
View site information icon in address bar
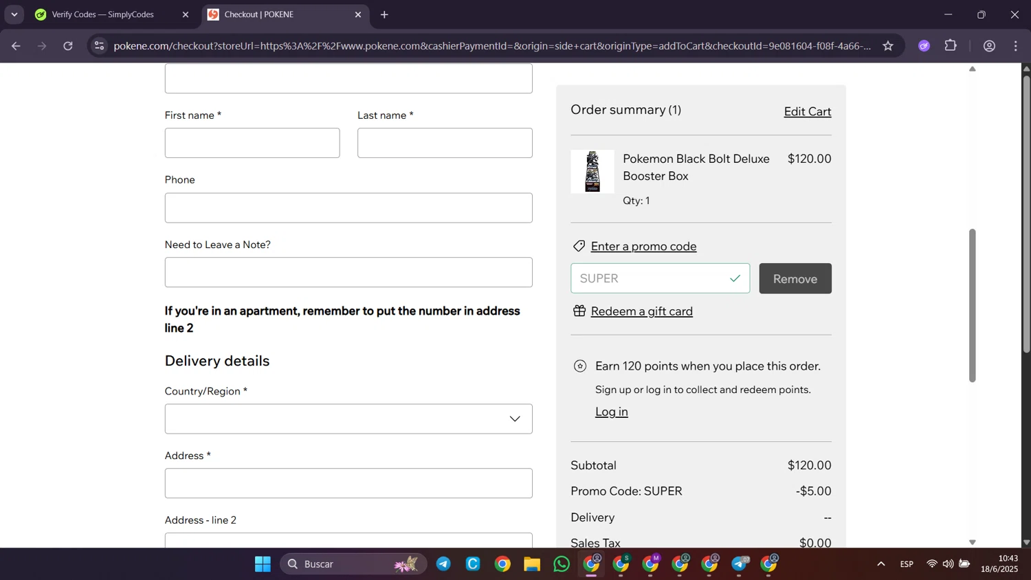click(x=100, y=46)
